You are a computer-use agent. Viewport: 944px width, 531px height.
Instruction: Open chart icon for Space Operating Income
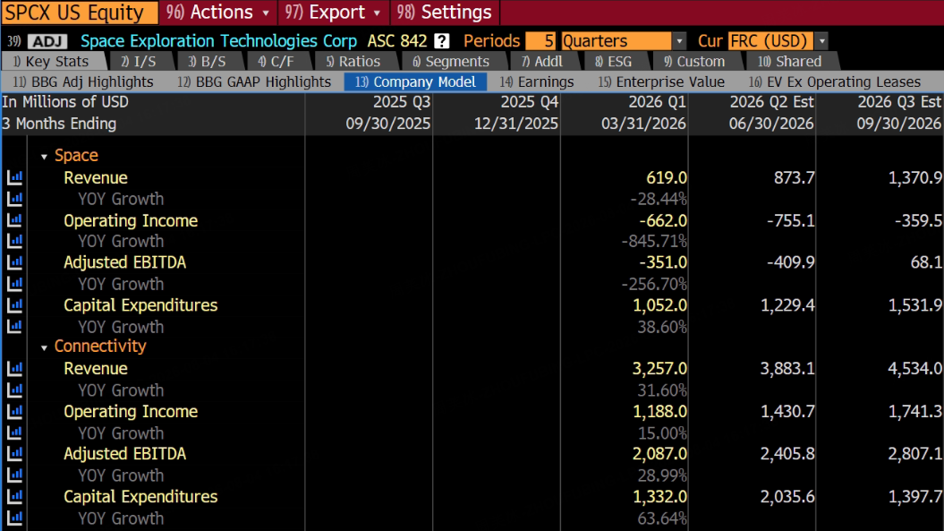click(14, 220)
